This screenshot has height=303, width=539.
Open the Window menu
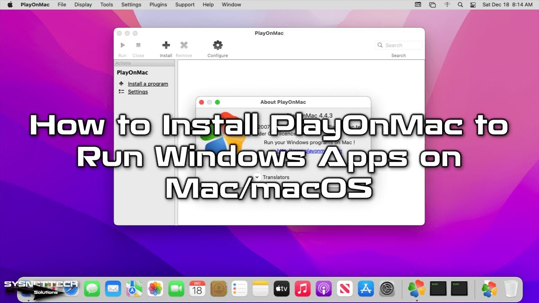pyautogui.click(x=232, y=5)
